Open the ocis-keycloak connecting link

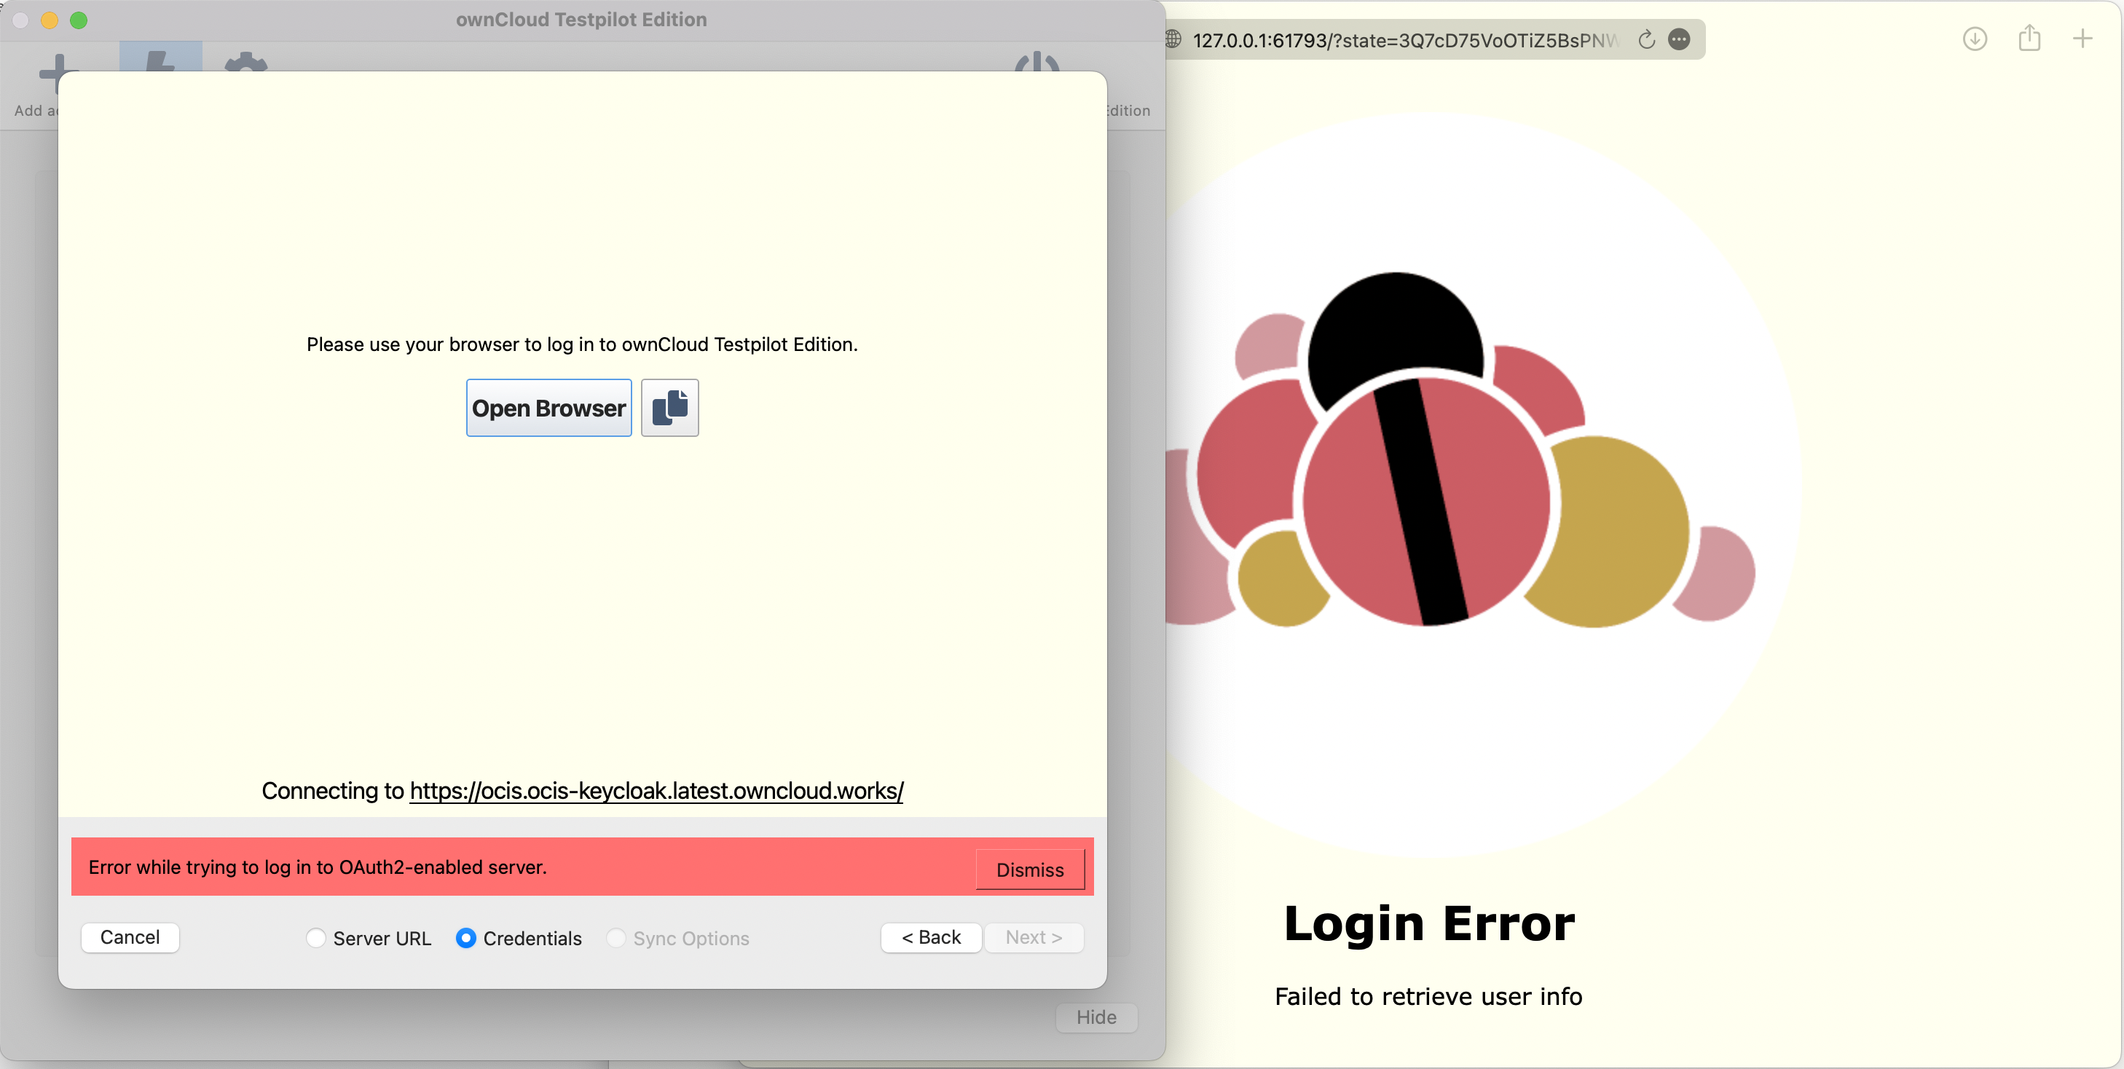tap(656, 790)
